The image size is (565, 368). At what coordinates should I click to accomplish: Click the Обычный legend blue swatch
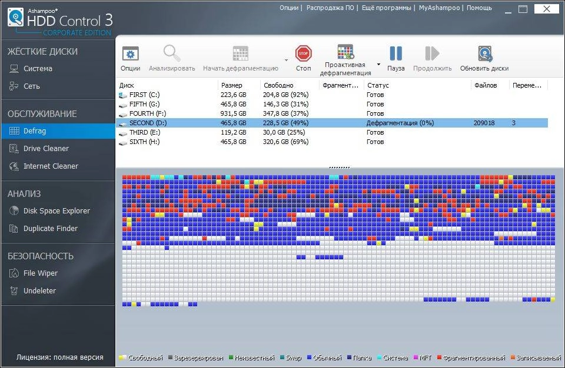point(309,357)
